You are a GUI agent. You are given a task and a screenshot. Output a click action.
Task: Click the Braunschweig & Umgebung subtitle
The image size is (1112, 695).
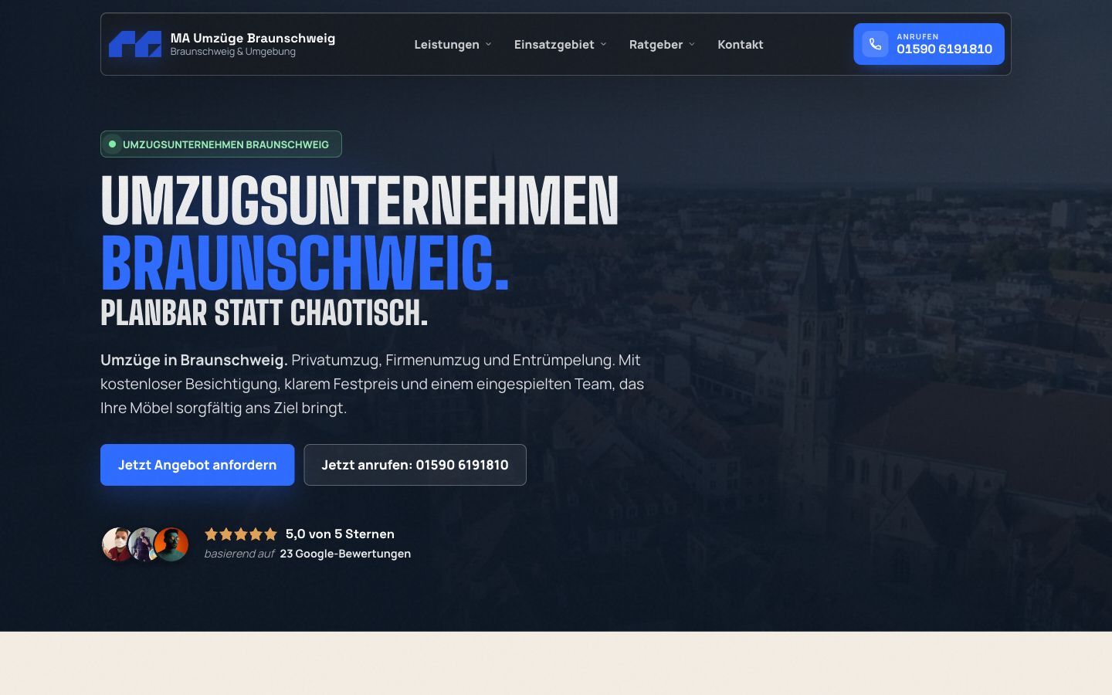(233, 52)
